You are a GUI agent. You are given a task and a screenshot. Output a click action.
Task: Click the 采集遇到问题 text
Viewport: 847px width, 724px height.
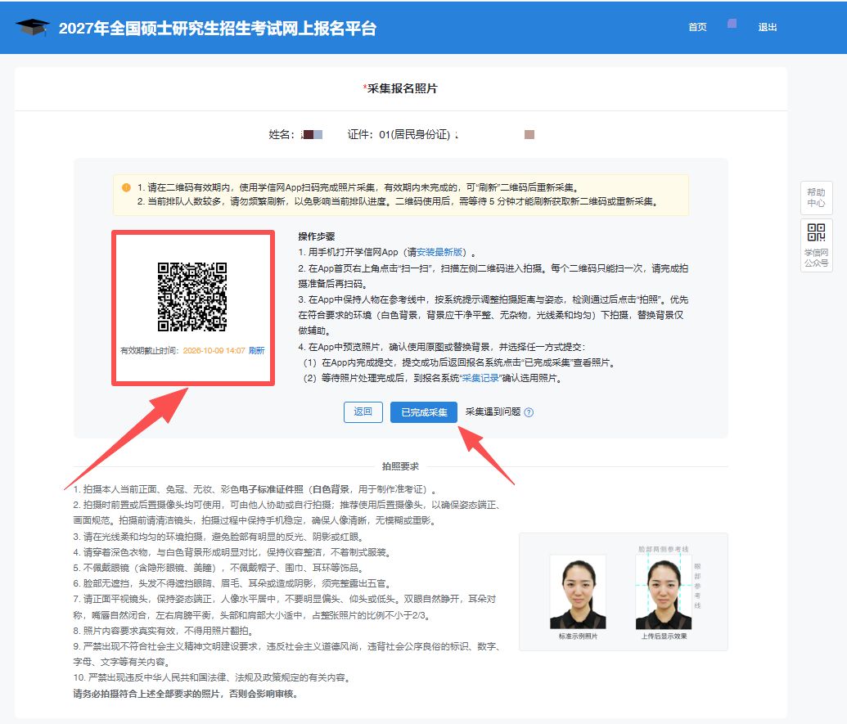pyautogui.click(x=493, y=412)
